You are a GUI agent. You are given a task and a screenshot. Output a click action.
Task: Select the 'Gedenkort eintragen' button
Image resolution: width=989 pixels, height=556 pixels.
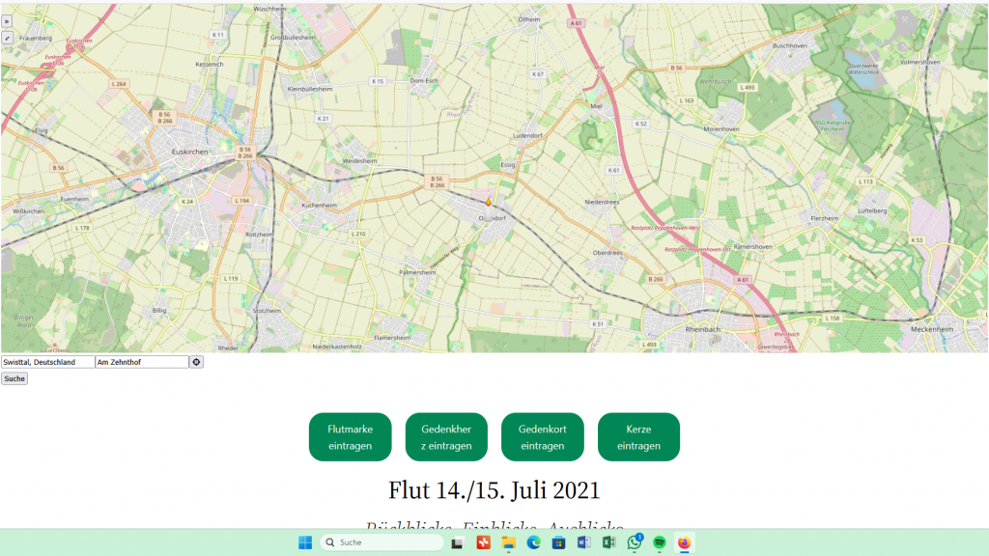pyautogui.click(x=542, y=437)
